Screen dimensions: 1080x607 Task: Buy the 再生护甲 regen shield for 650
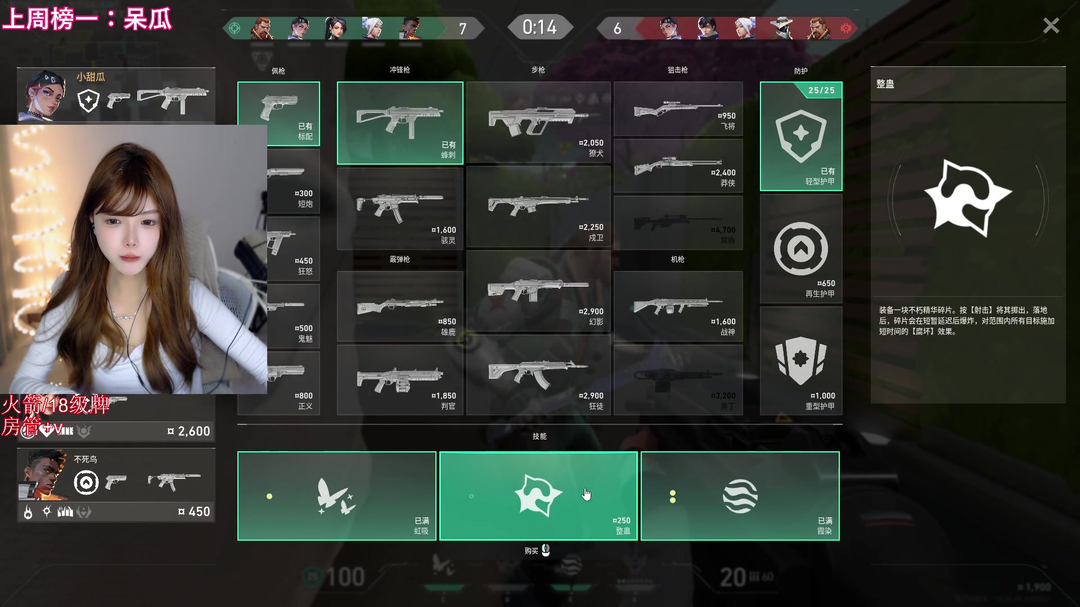pos(801,249)
